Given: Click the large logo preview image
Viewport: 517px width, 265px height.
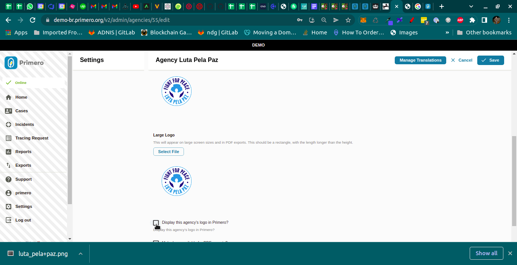Looking at the screenshot, I should click(176, 181).
